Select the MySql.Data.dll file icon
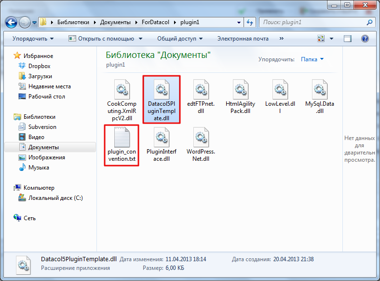Screen dimensions: 380x281 tap(319, 89)
